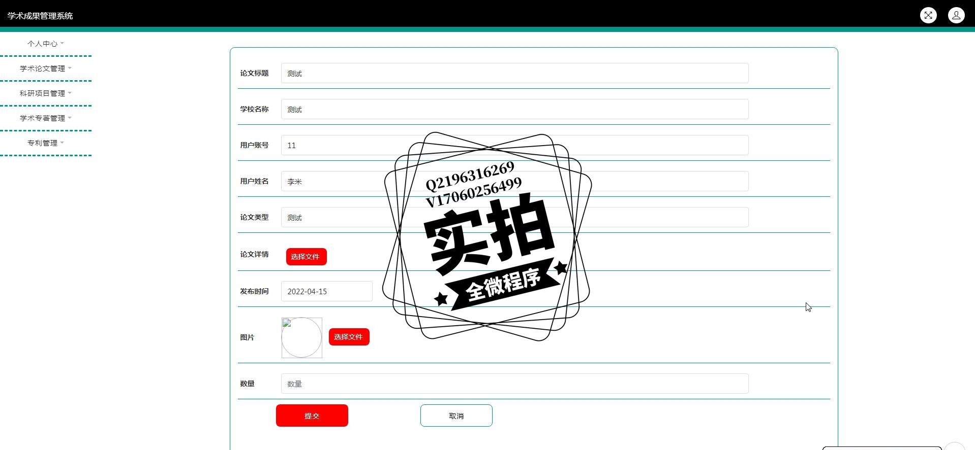Click the fullscreen toggle icon in header
Screen dimensions: 975x450
tap(928, 15)
